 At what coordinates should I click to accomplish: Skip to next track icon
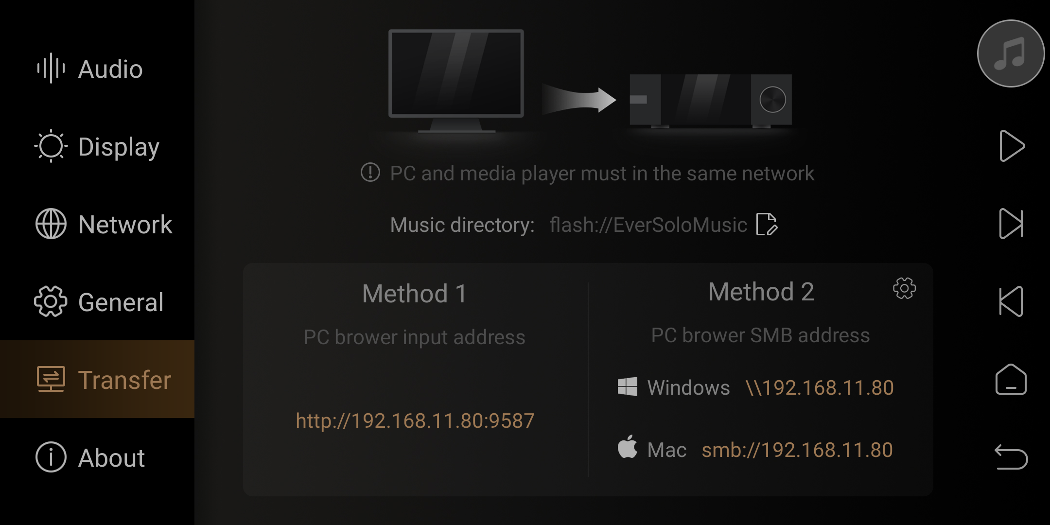[x=1011, y=224]
